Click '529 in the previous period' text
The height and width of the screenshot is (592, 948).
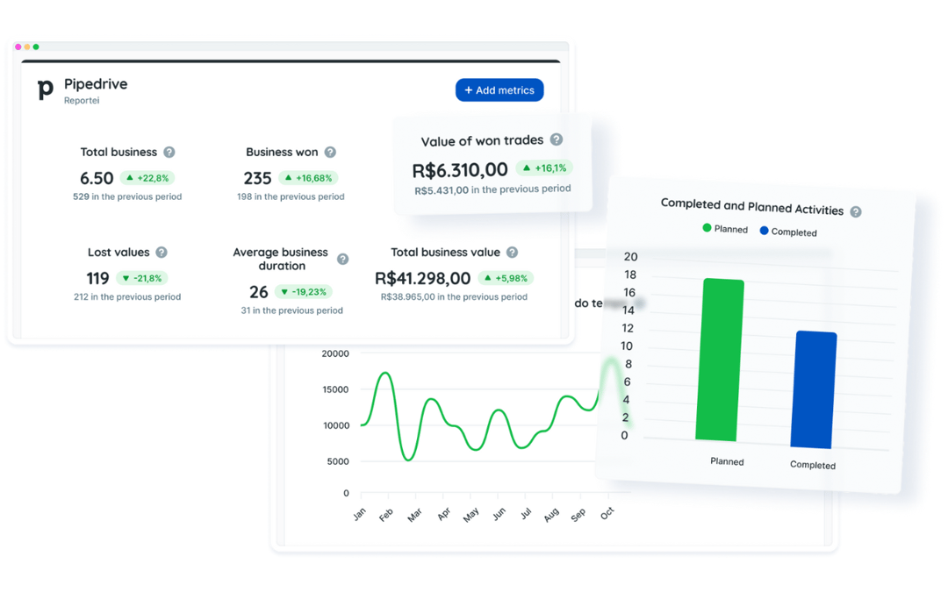pos(127,197)
